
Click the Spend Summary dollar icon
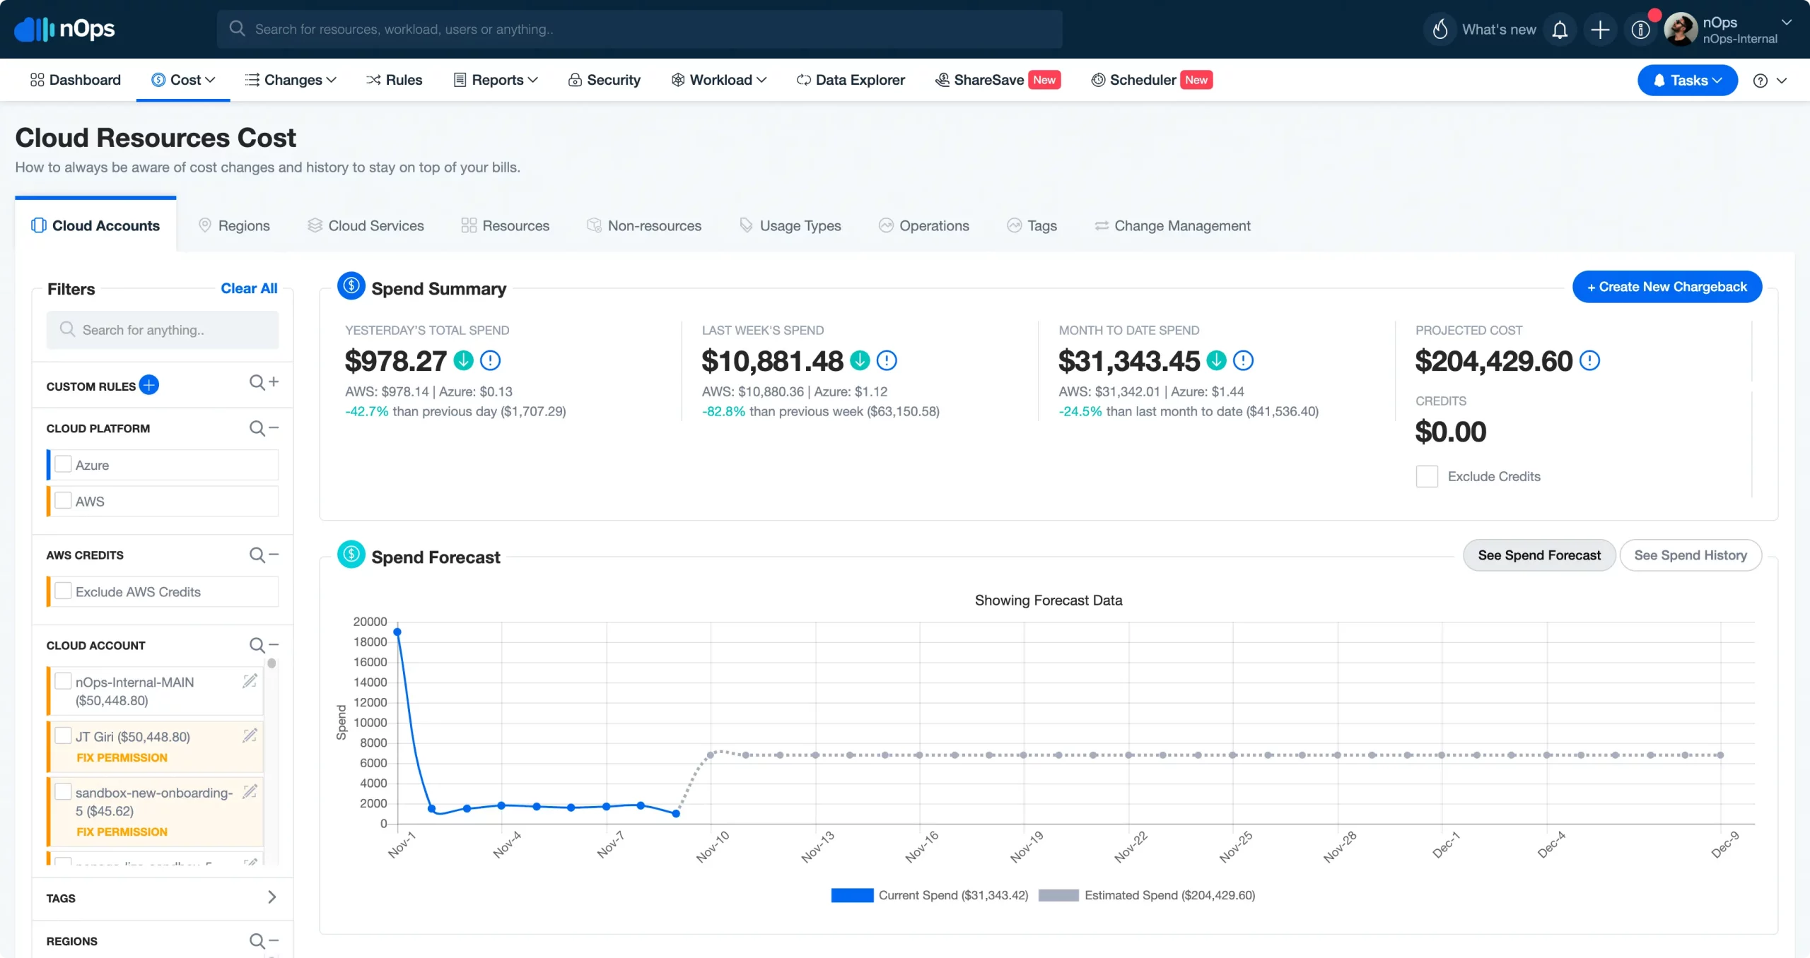point(351,286)
